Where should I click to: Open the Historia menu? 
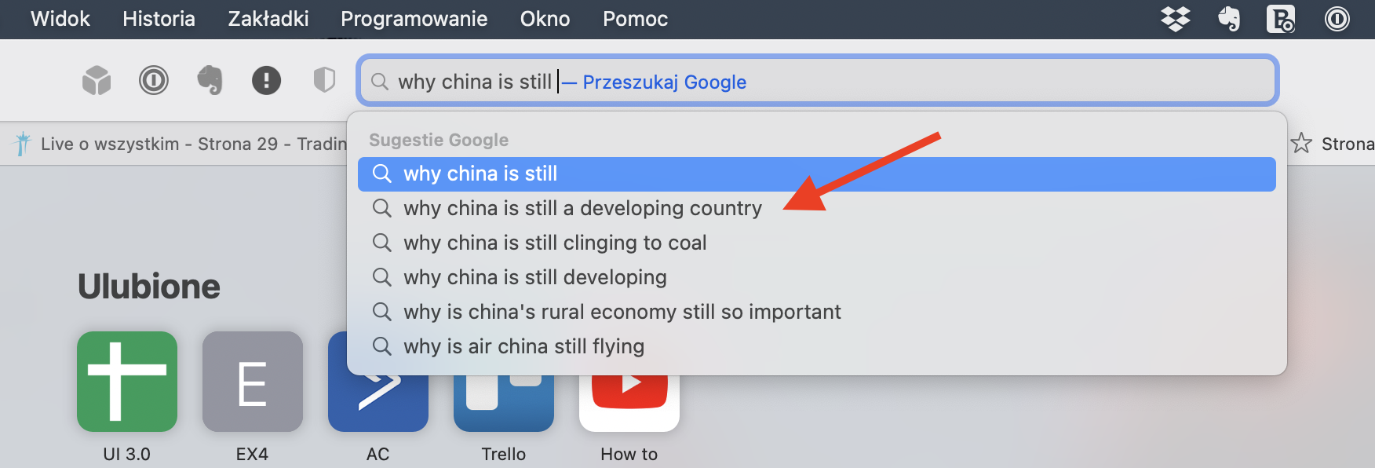[x=159, y=19]
